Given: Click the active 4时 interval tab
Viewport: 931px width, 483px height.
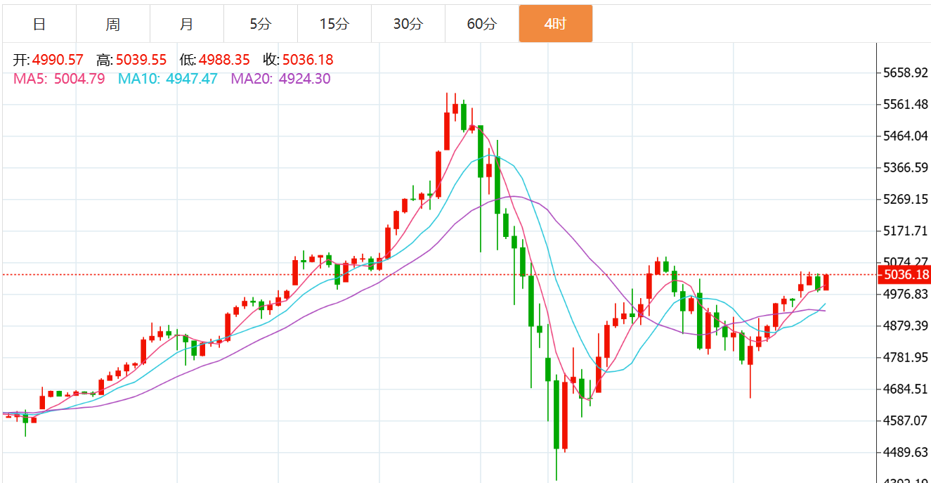Looking at the screenshot, I should (555, 24).
